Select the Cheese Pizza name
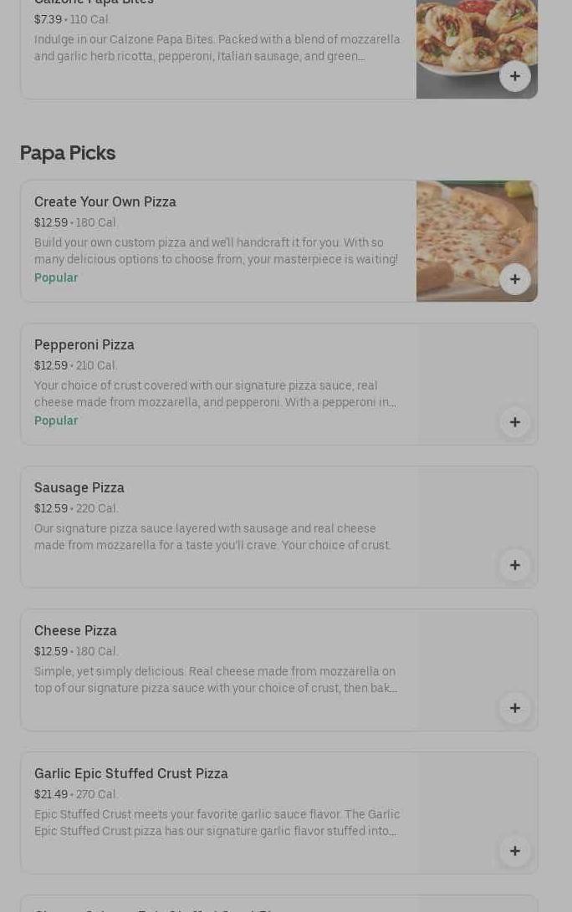The height and width of the screenshot is (912, 572). pos(75,630)
